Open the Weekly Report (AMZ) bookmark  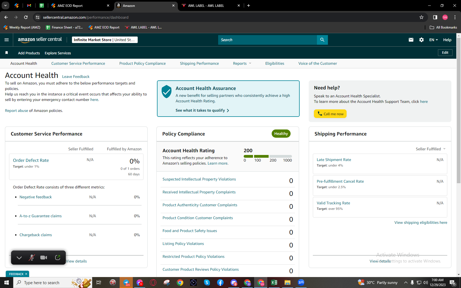pyautogui.click(x=22, y=27)
